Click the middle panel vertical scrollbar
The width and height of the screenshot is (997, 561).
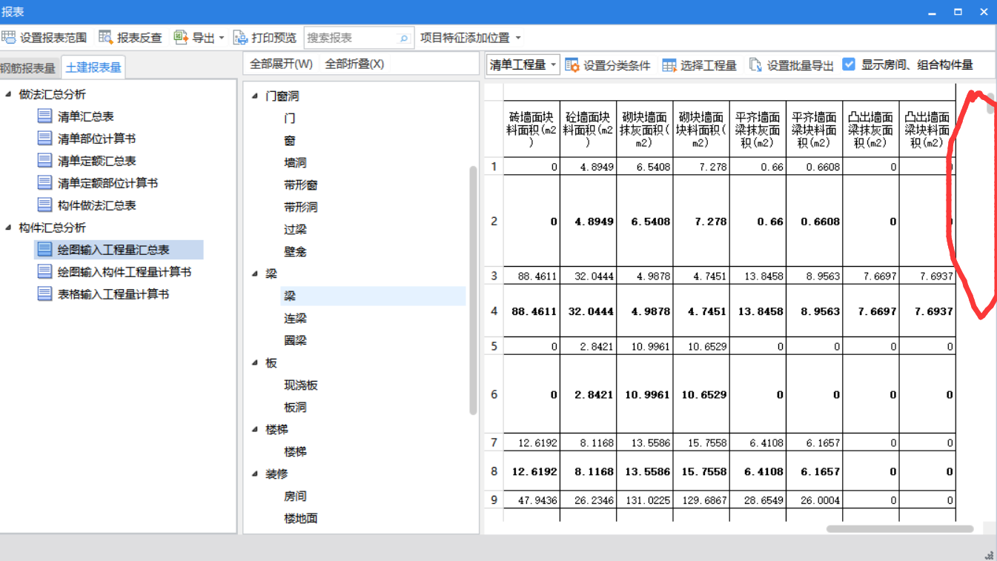(x=474, y=291)
